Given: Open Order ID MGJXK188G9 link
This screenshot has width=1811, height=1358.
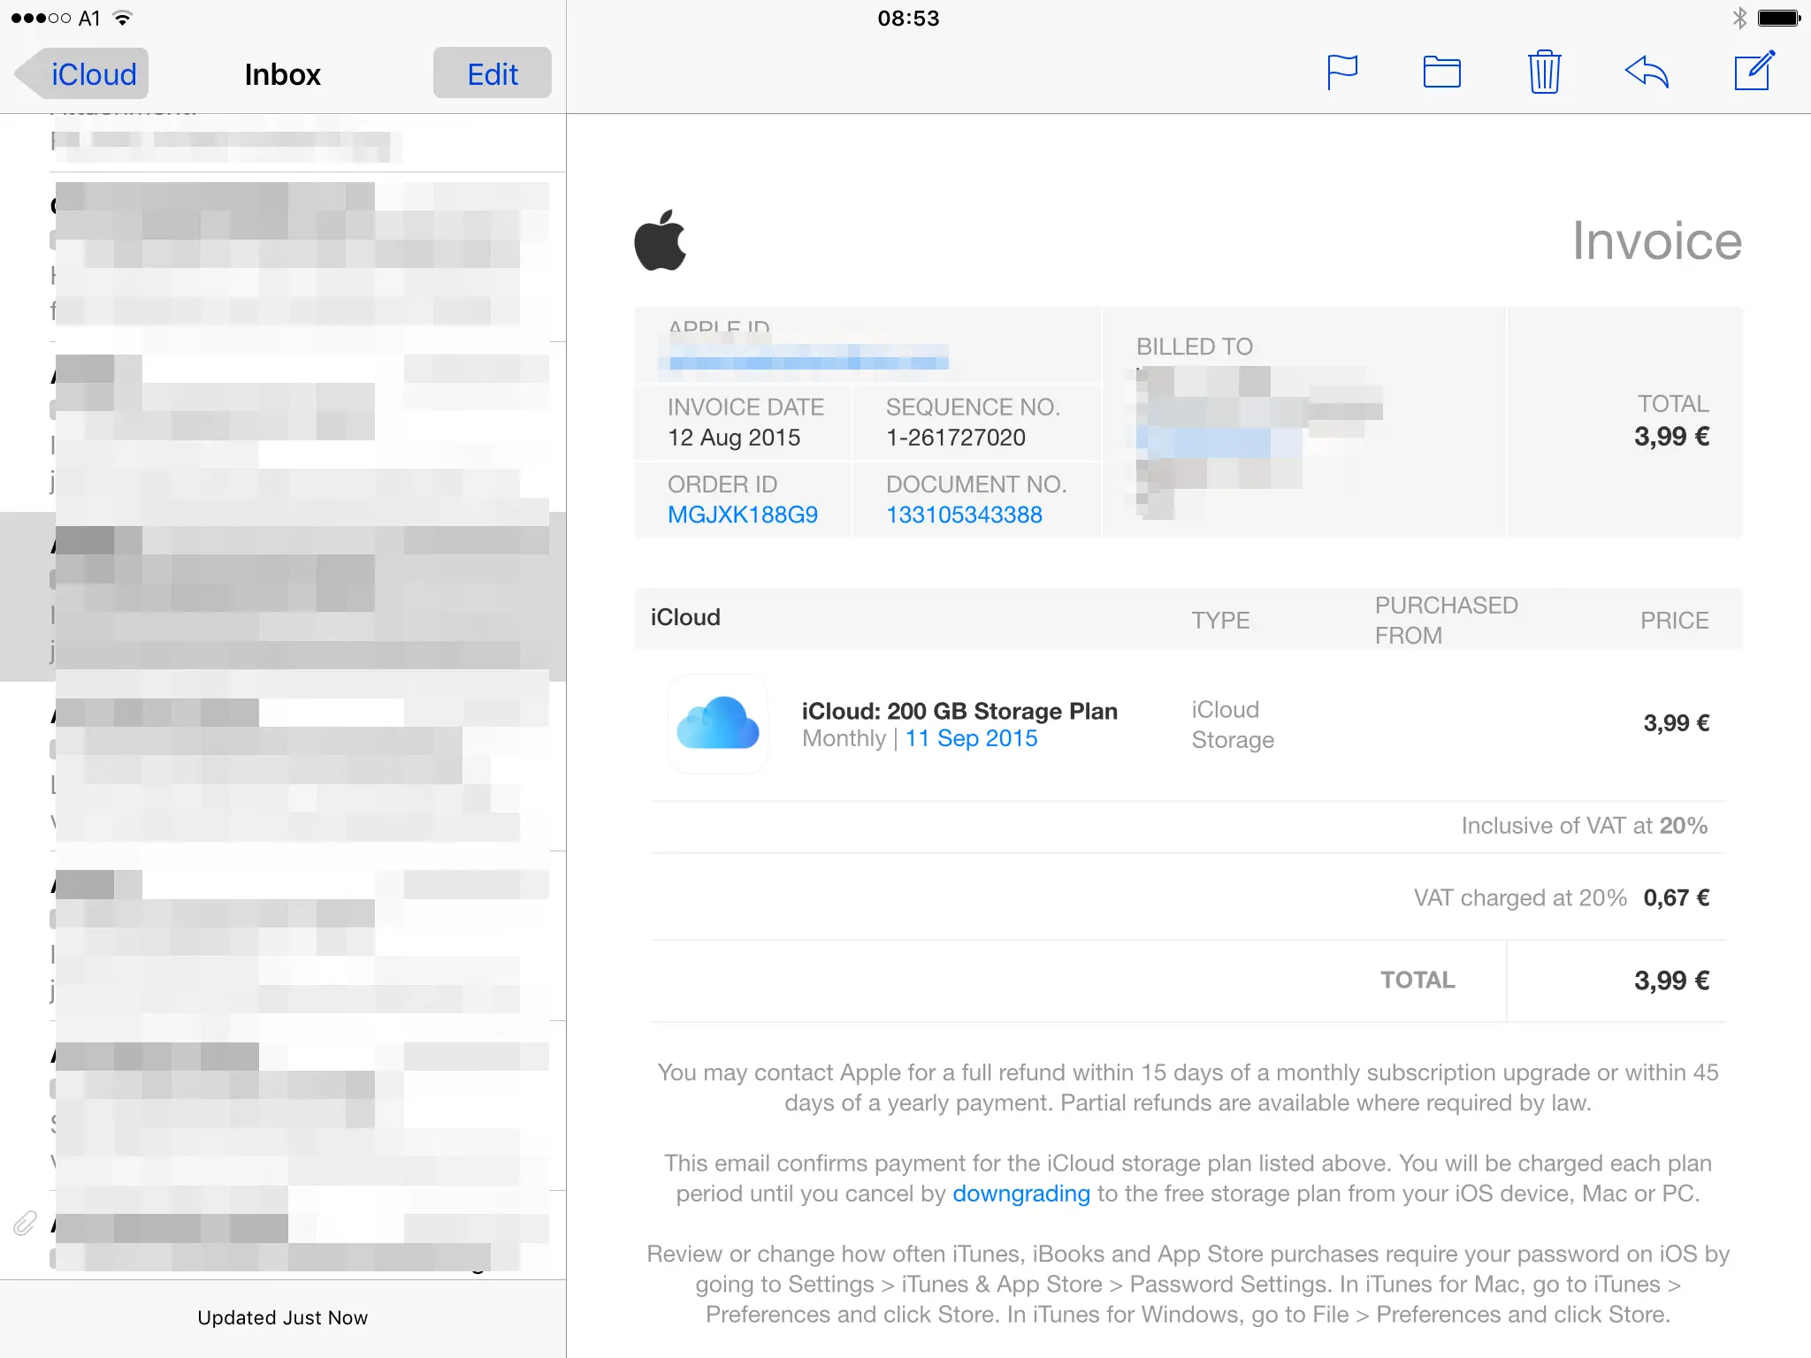Looking at the screenshot, I should click(742, 515).
